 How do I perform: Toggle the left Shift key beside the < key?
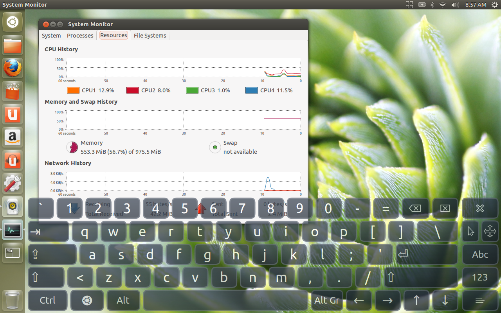[x=46, y=277]
